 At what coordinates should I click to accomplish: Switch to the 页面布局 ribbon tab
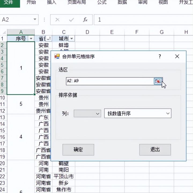pos(77,2)
